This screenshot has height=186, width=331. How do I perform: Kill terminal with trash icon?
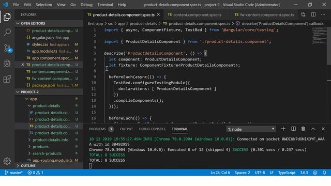[x=303, y=129]
